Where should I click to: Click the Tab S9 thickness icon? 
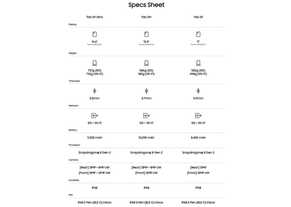[x=198, y=91]
